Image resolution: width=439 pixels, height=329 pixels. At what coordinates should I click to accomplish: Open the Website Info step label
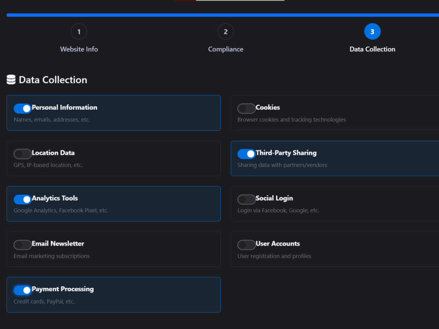pos(79,49)
